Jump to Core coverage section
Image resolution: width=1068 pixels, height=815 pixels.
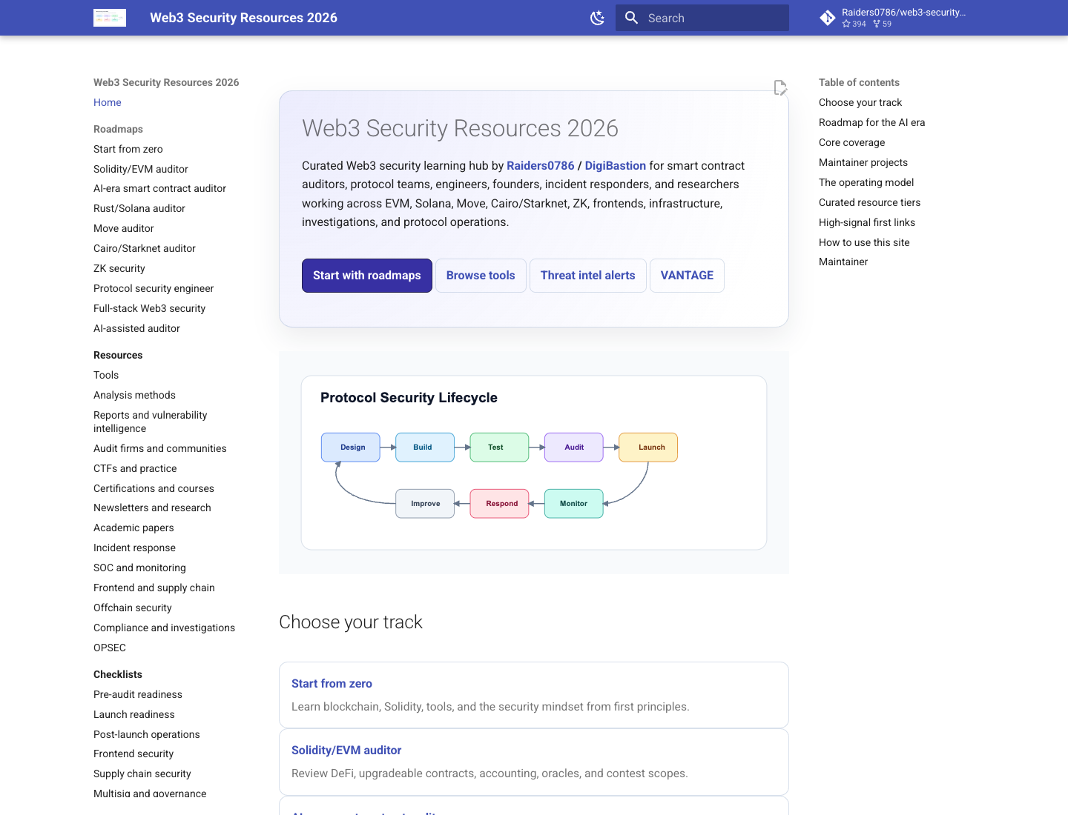(x=852, y=142)
